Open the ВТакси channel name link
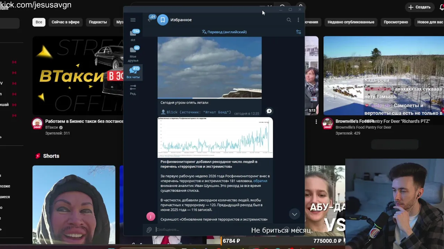 pyautogui.click(x=52, y=127)
